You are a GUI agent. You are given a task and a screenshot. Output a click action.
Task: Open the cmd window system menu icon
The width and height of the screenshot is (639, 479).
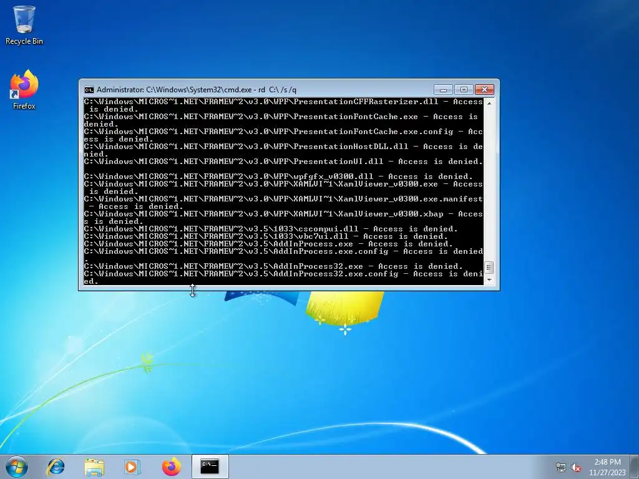pos(89,90)
